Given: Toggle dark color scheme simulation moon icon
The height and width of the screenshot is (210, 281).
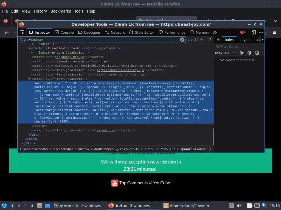Looking at the screenshot, I should coord(249,53).
